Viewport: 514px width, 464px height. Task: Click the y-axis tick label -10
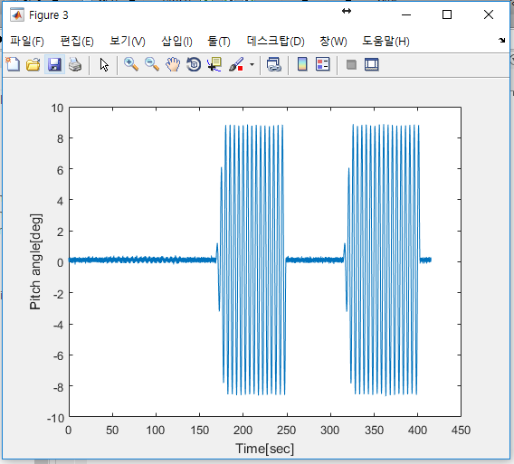(55, 419)
